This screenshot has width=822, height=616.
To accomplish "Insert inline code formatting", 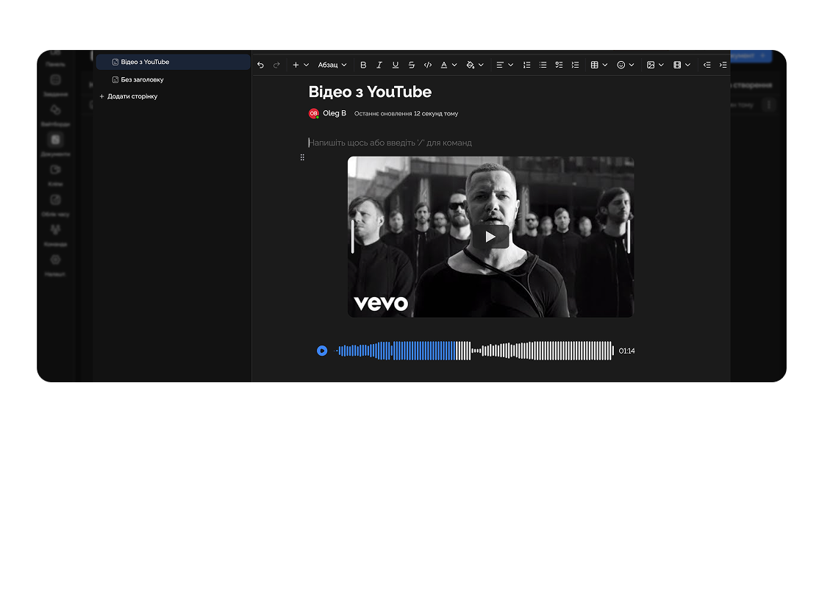I will tap(428, 65).
